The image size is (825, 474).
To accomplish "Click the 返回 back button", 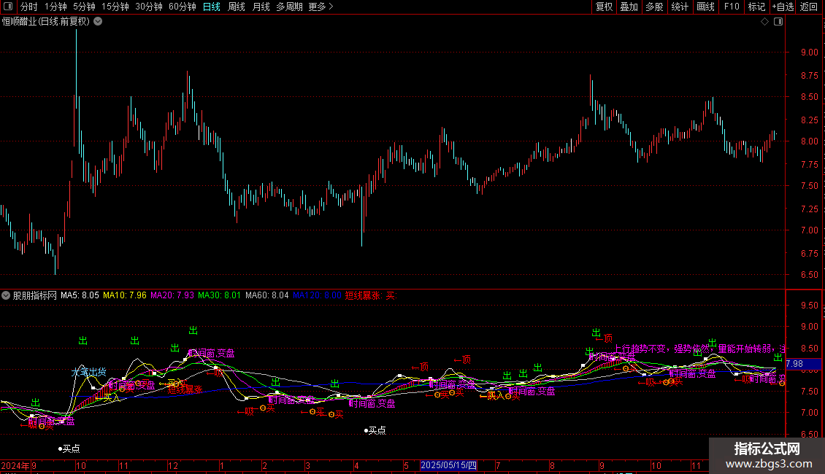I will (x=809, y=7).
